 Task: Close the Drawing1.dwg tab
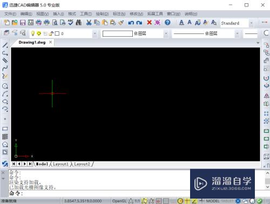[x=51, y=42]
